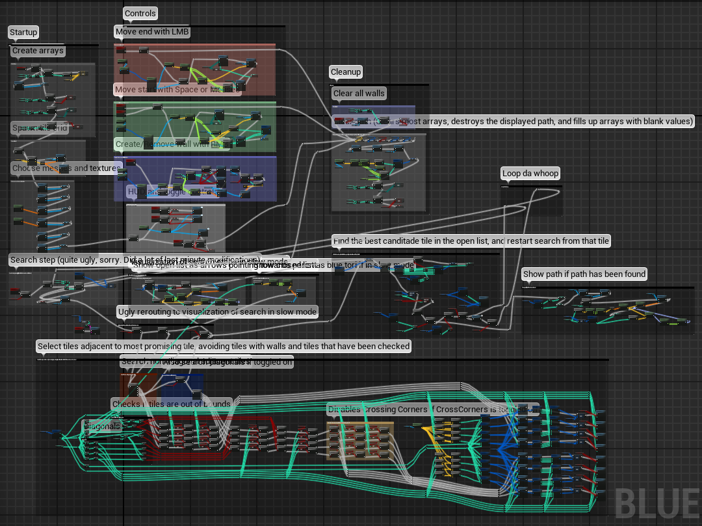Click the Show path if path has been found comment
702x526 pixels.
click(584, 274)
